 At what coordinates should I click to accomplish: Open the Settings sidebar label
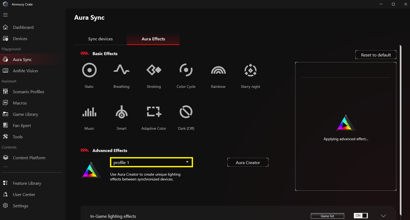pyautogui.click(x=21, y=206)
